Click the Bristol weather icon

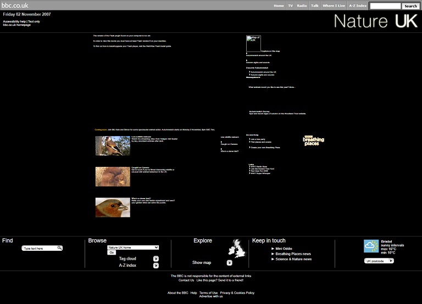[371, 246]
